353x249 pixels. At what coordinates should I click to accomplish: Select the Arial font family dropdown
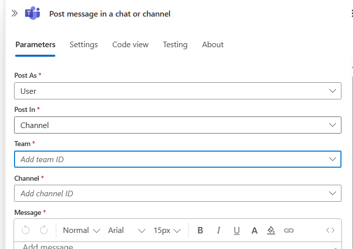point(126,230)
